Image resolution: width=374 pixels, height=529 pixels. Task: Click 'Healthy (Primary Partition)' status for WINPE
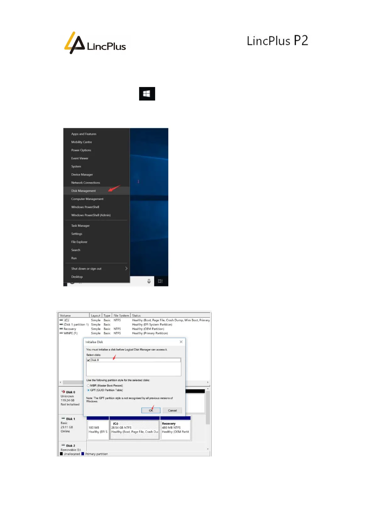150,333
